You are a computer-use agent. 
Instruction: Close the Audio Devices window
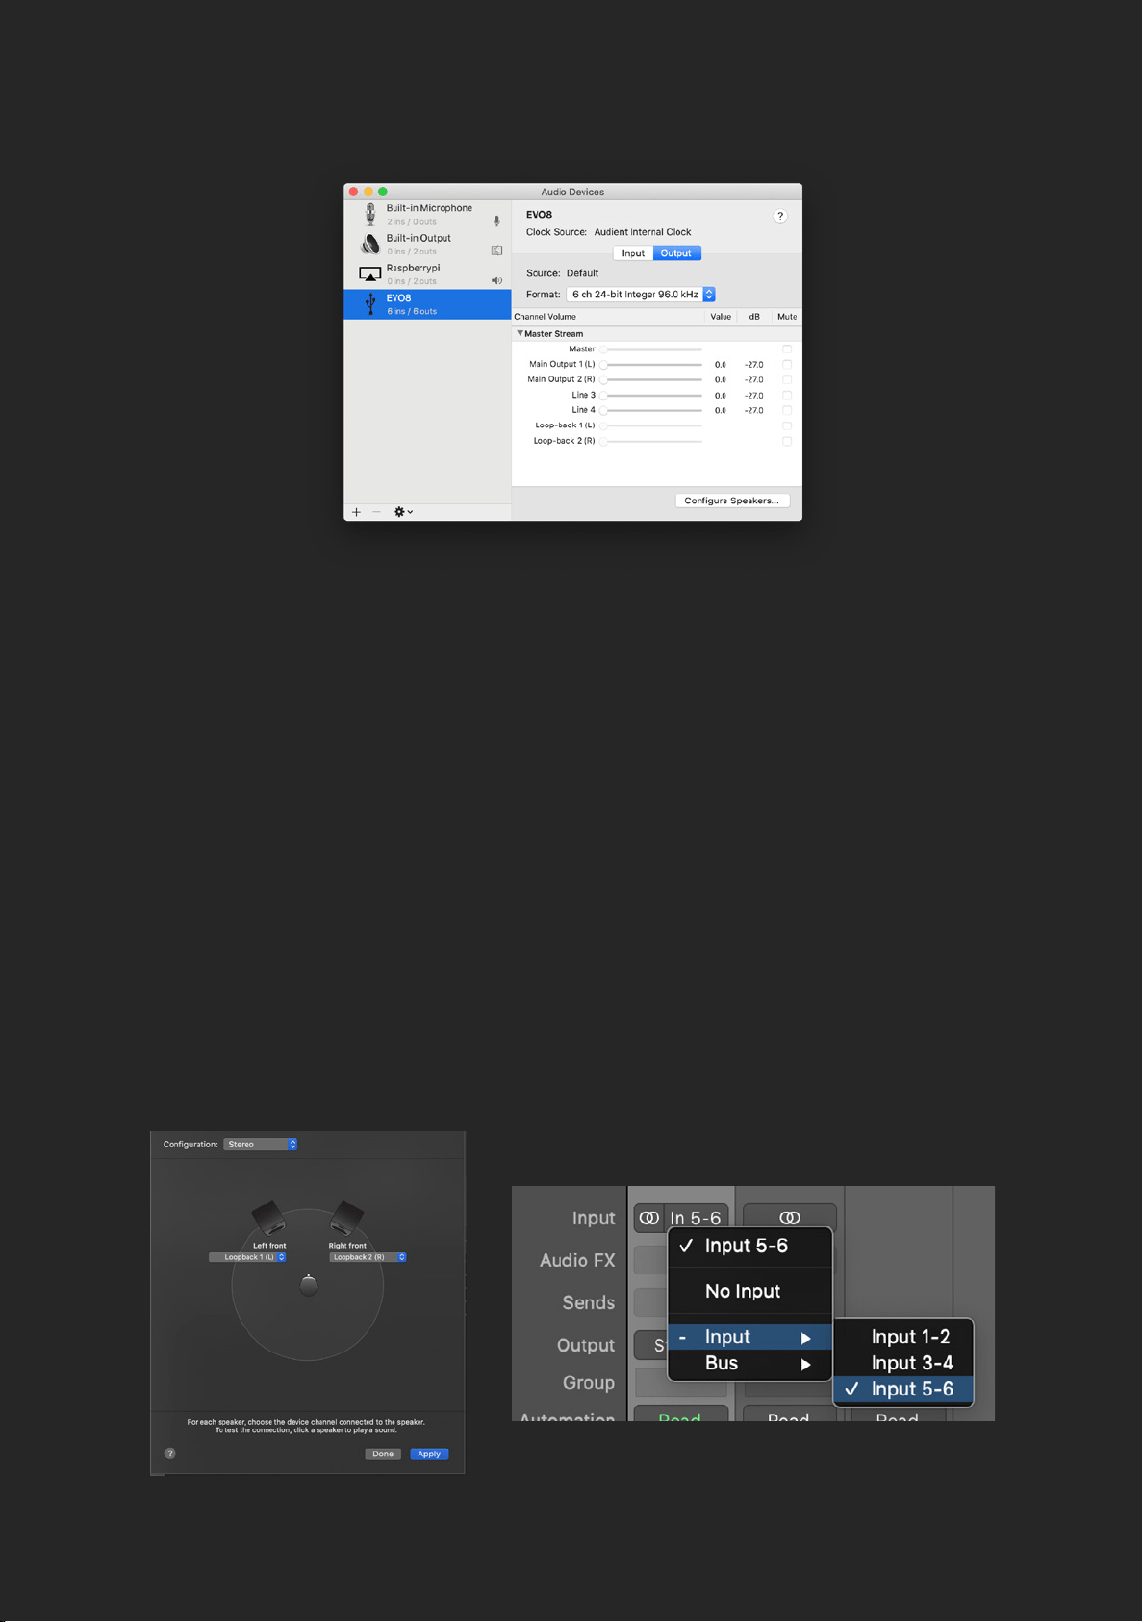(353, 192)
